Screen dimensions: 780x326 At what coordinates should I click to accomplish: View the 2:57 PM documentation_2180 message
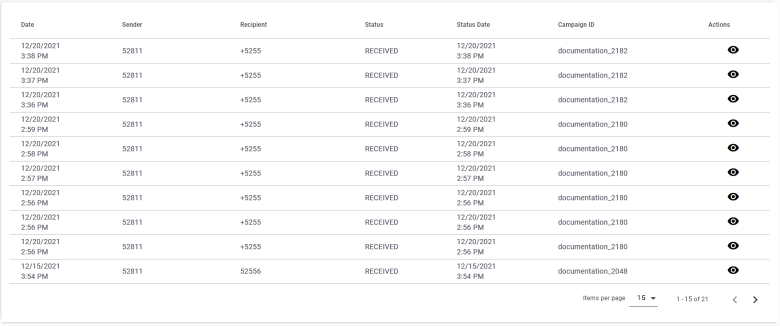733,172
